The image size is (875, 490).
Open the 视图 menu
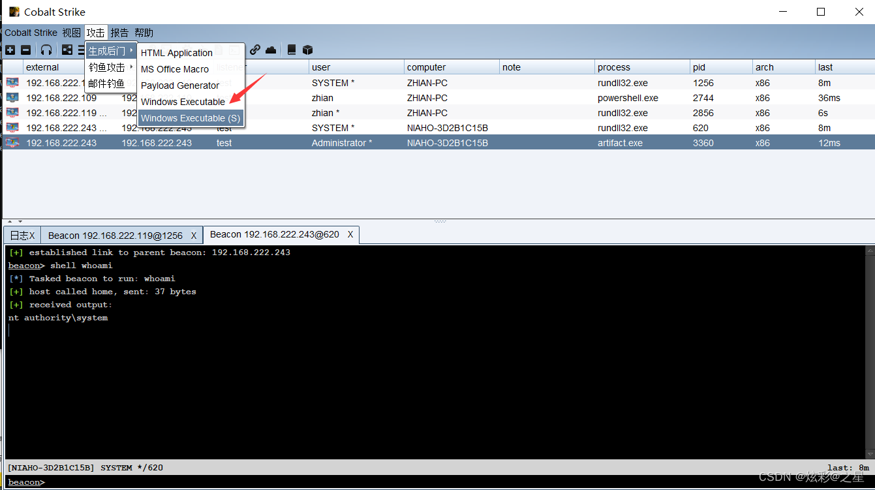coord(72,33)
